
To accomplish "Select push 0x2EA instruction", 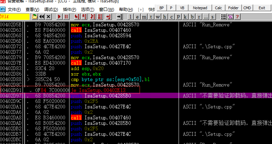I will (x=85, y=41).
